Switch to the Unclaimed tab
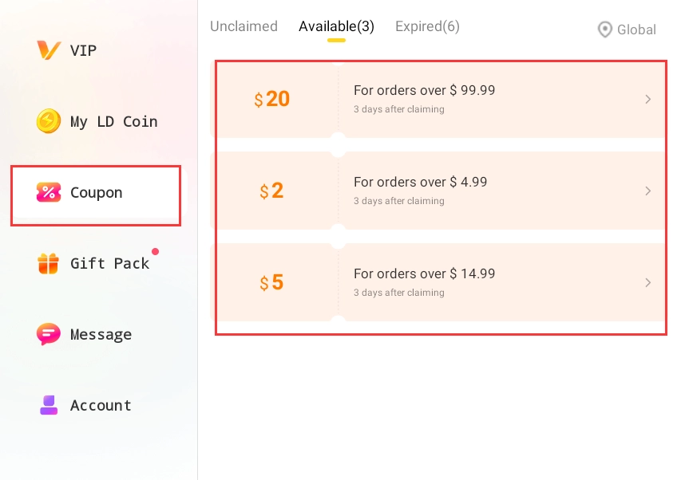 click(x=243, y=26)
